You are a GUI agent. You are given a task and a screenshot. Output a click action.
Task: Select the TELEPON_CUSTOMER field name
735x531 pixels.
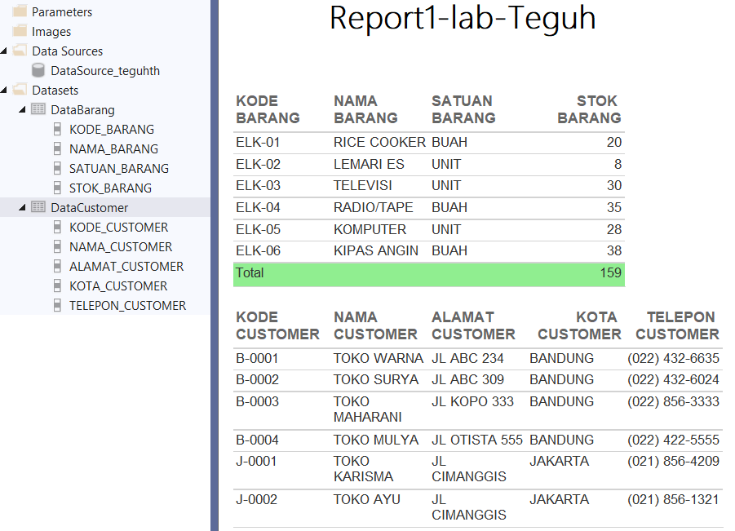[128, 306]
